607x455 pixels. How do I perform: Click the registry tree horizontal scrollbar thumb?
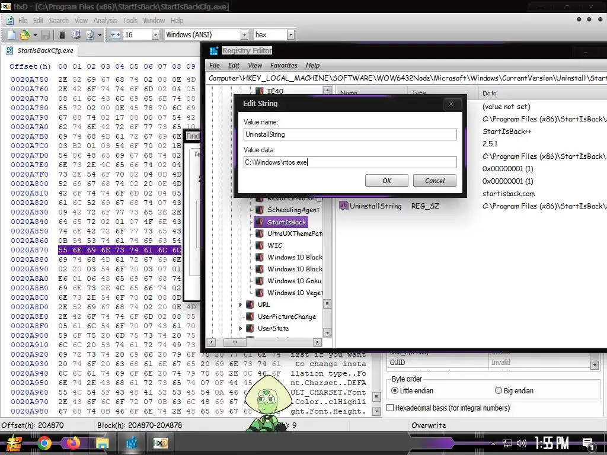click(x=235, y=342)
